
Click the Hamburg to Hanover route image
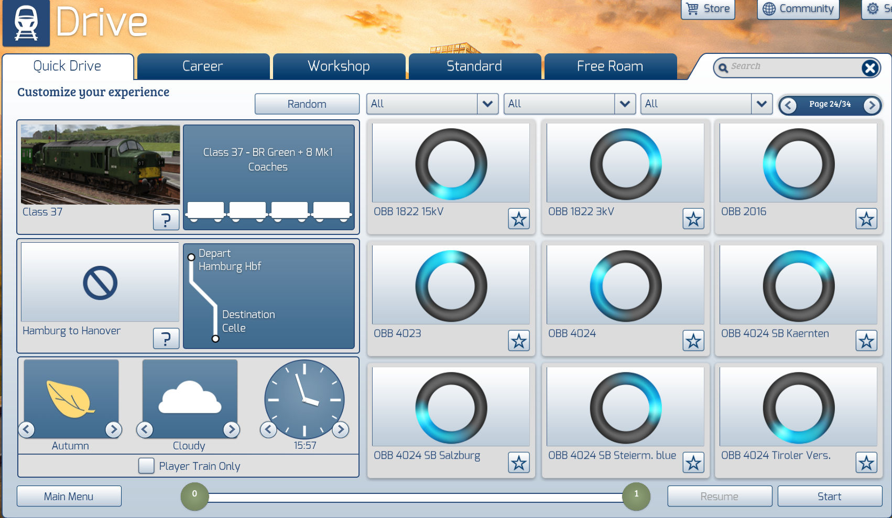point(100,282)
